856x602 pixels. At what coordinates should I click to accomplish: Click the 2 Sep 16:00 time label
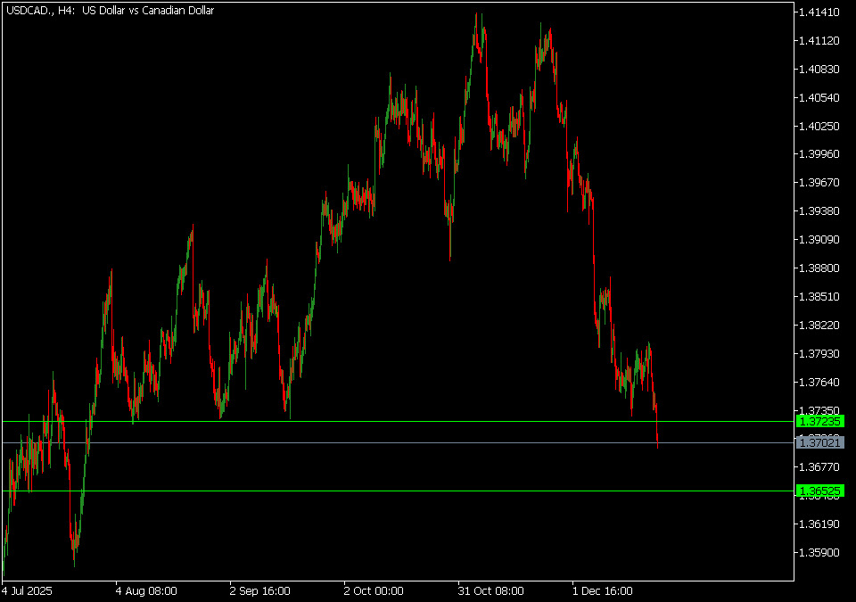coord(260,590)
